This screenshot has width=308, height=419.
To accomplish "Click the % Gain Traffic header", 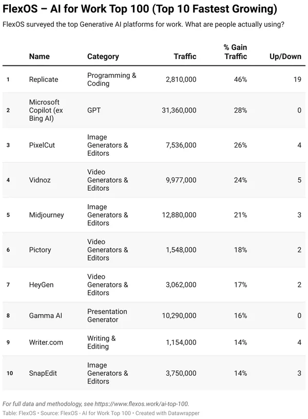I will click(x=236, y=52).
